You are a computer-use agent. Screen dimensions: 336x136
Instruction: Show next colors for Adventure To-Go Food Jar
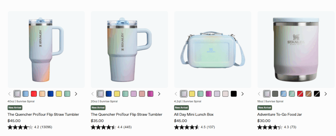(325, 94)
